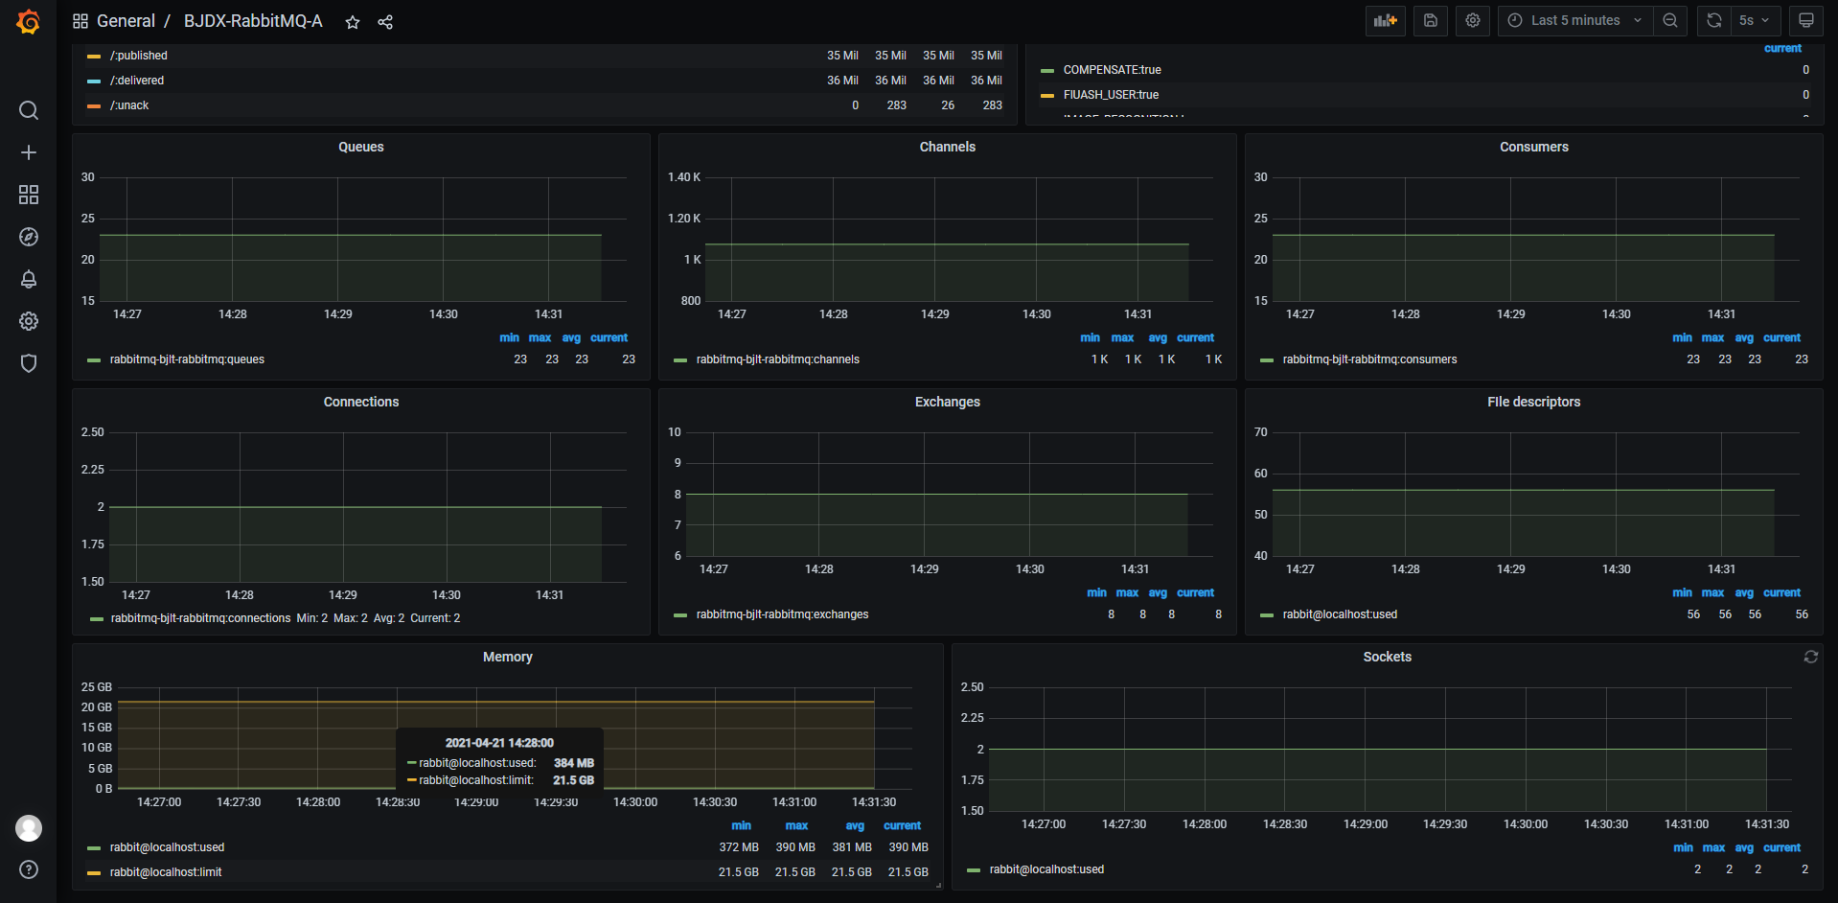Open the Explore compass icon
Screen dimensions: 1838x903
click(x=29, y=237)
